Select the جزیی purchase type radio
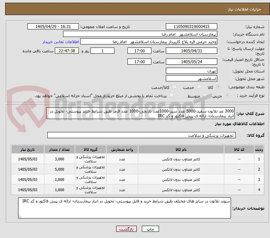The image size is (270, 238). click(227, 95)
